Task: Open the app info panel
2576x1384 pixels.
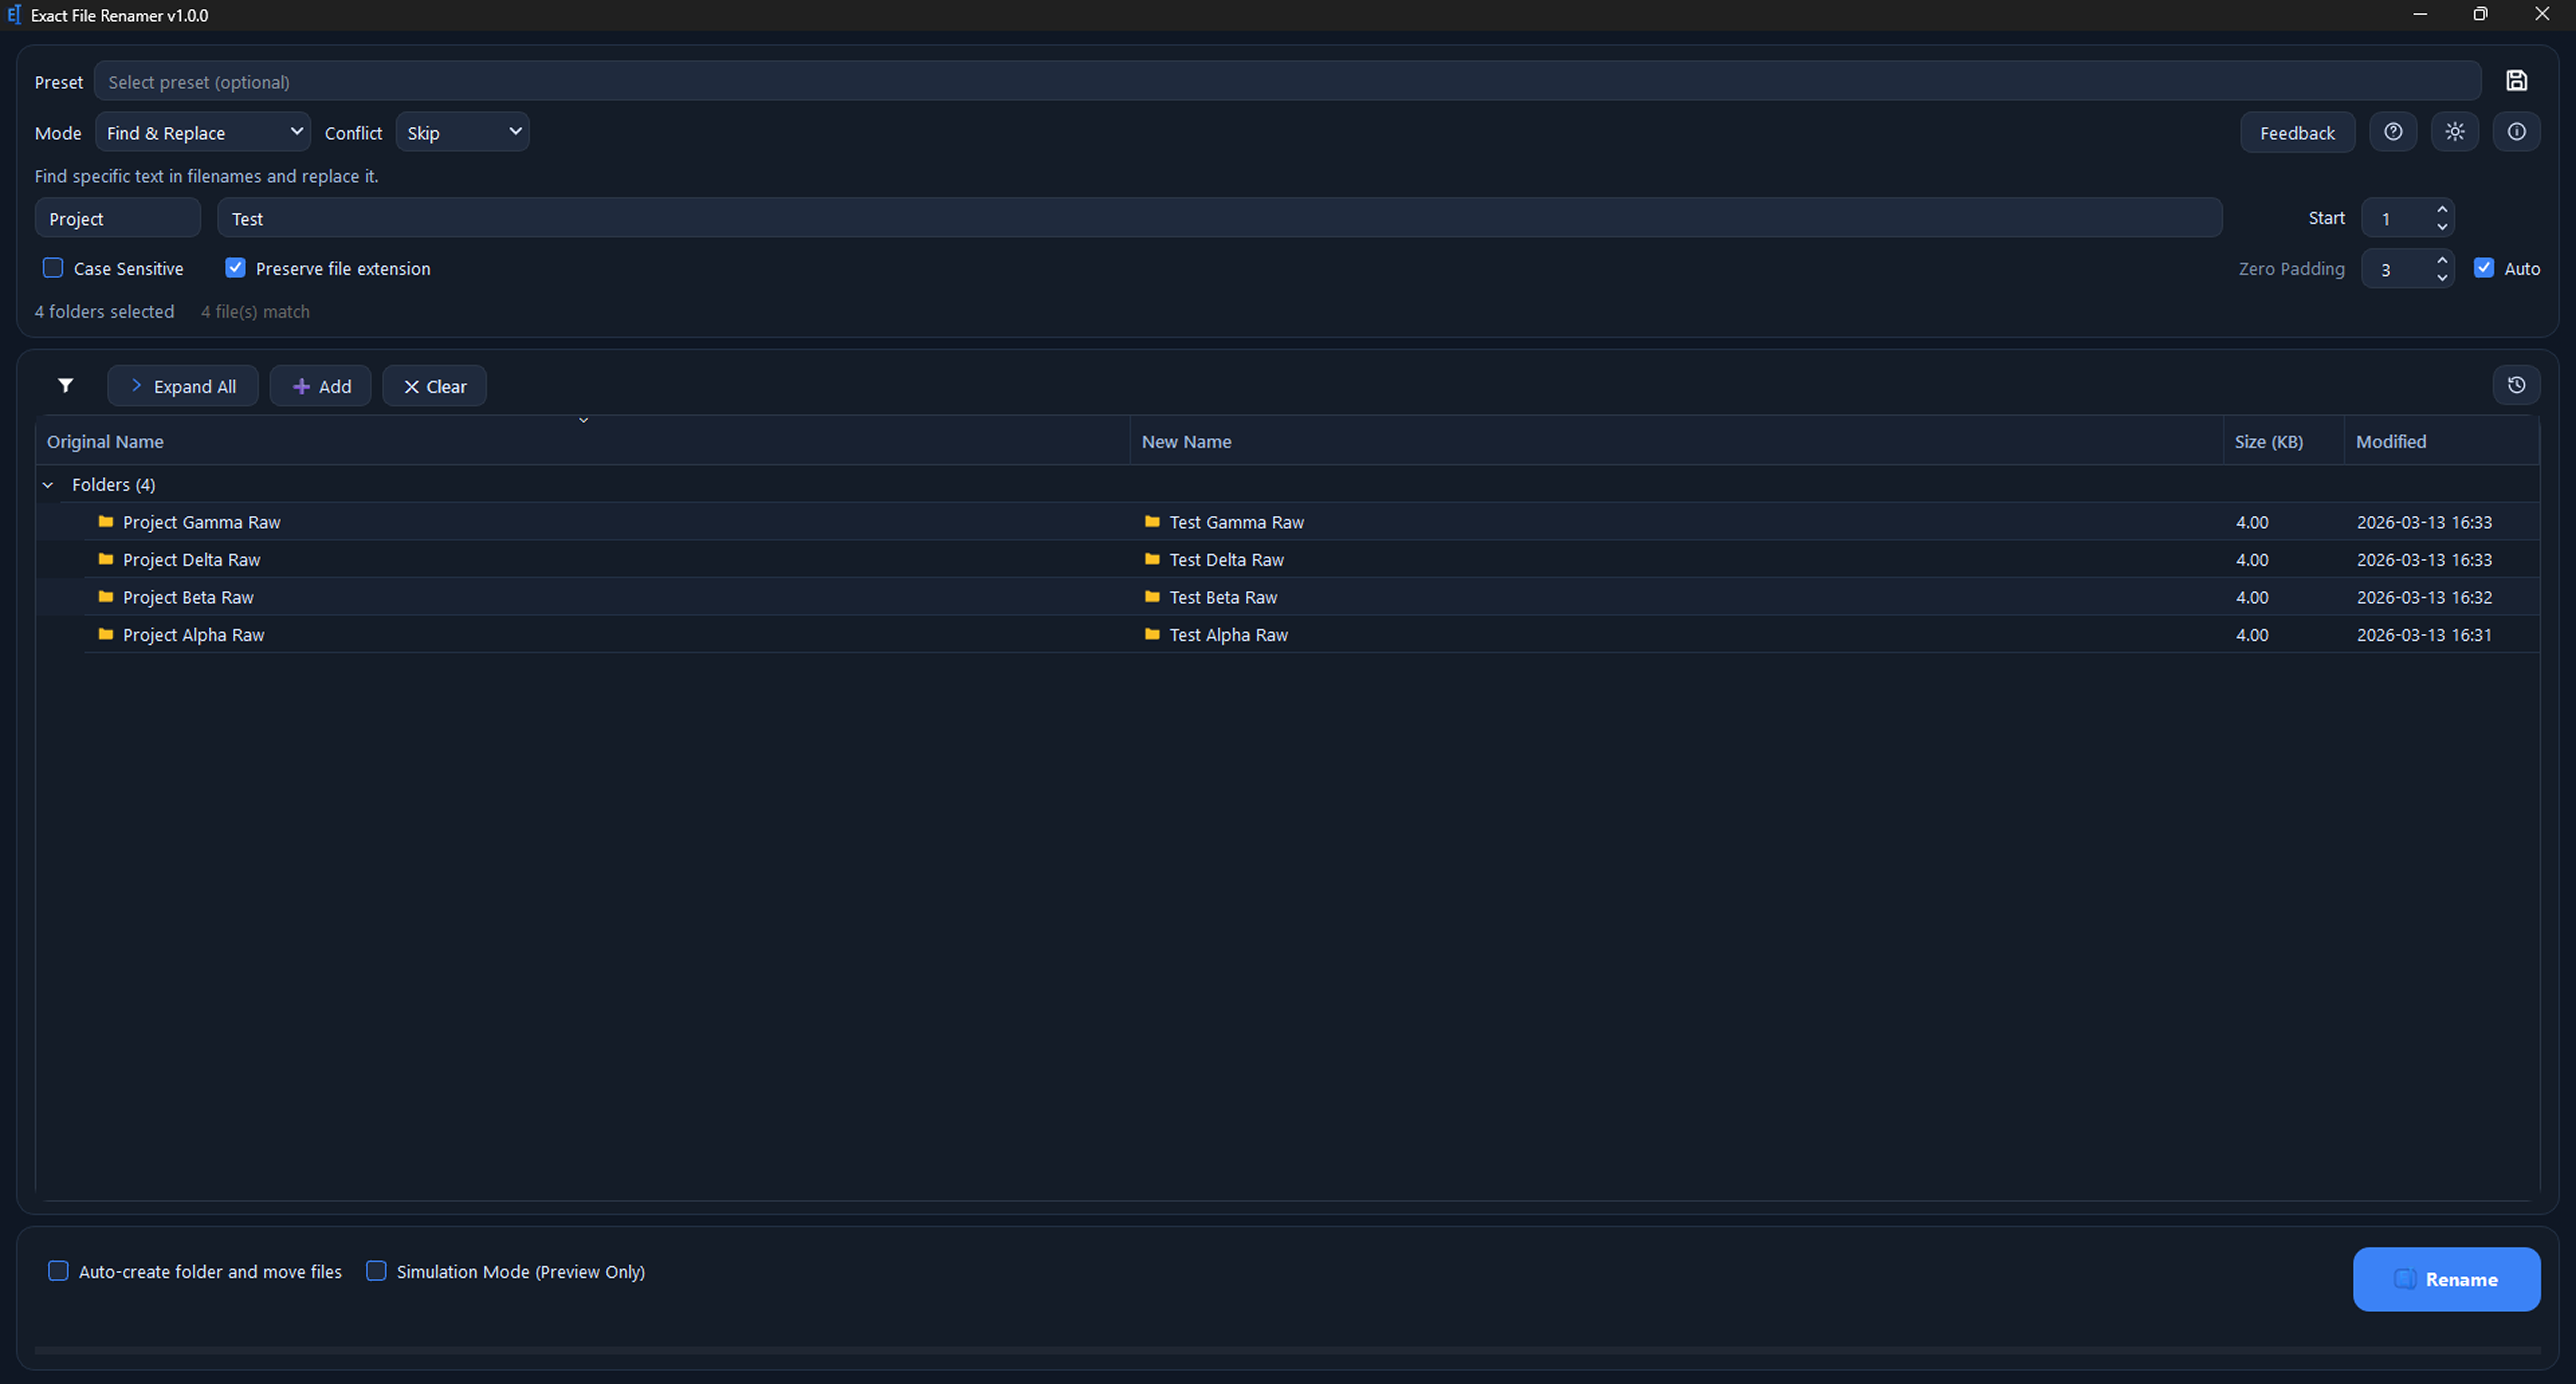Action: click(2517, 131)
